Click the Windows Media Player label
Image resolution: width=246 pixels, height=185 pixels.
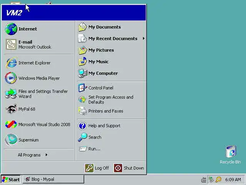click(39, 78)
